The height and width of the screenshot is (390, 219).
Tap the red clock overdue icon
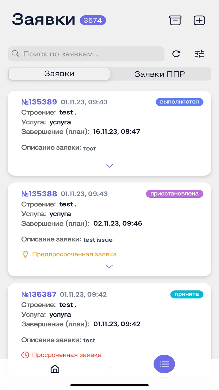point(25,355)
